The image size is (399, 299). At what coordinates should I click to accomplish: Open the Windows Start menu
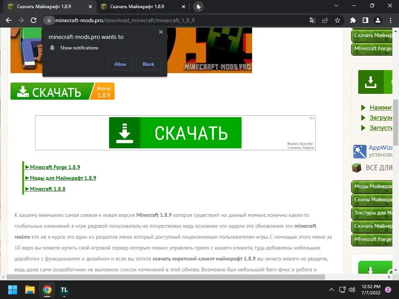point(12,290)
